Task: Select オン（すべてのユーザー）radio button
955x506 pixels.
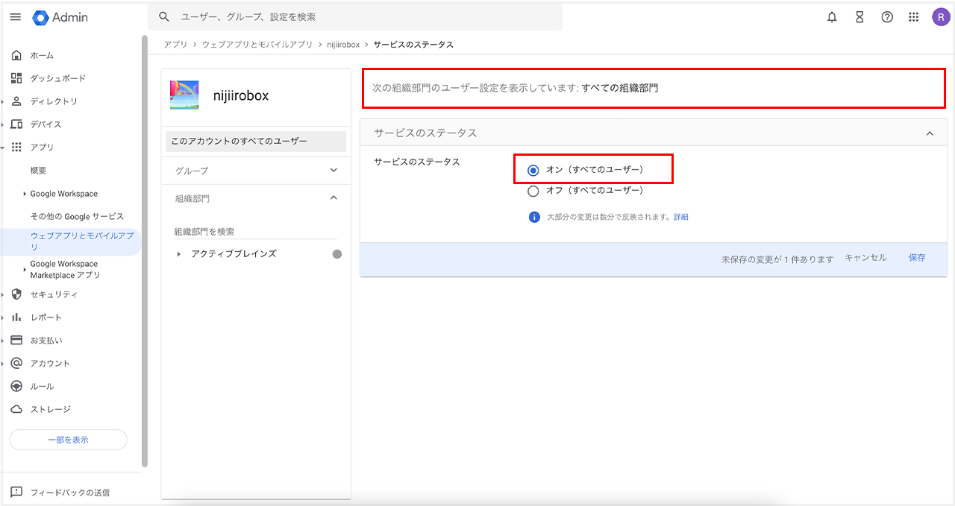Action: pos(533,170)
